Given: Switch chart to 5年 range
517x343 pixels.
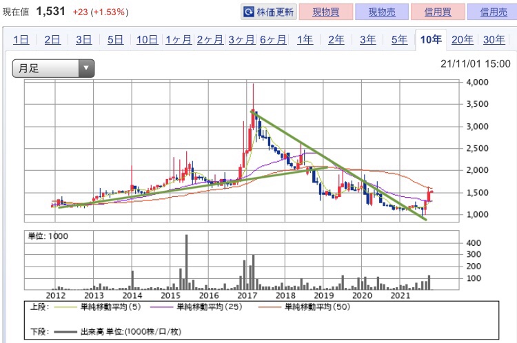Looking at the screenshot, I should coord(399,40).
